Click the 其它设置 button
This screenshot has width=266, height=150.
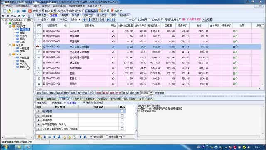click(207, 20)
